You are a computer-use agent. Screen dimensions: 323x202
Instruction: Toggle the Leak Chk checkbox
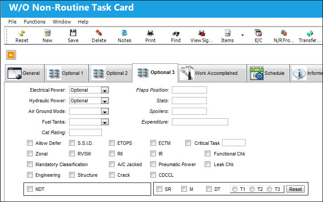(x=208, y=164)
